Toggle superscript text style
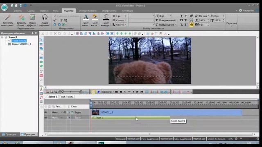 pos(186,24)
